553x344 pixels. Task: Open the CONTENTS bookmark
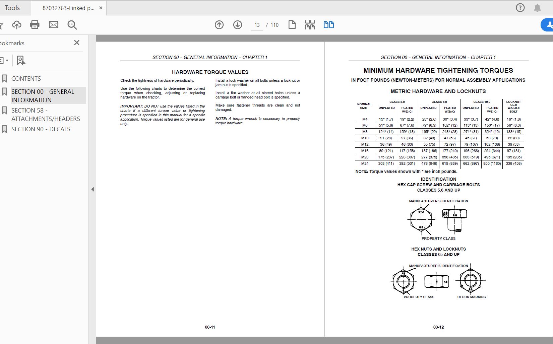point(26,79)
